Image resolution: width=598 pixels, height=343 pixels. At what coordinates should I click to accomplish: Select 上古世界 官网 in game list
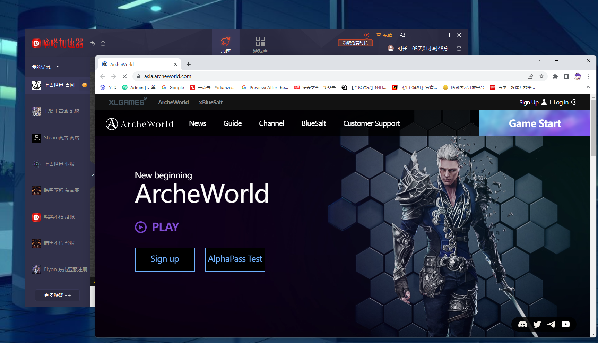click(x=58, y=85)
